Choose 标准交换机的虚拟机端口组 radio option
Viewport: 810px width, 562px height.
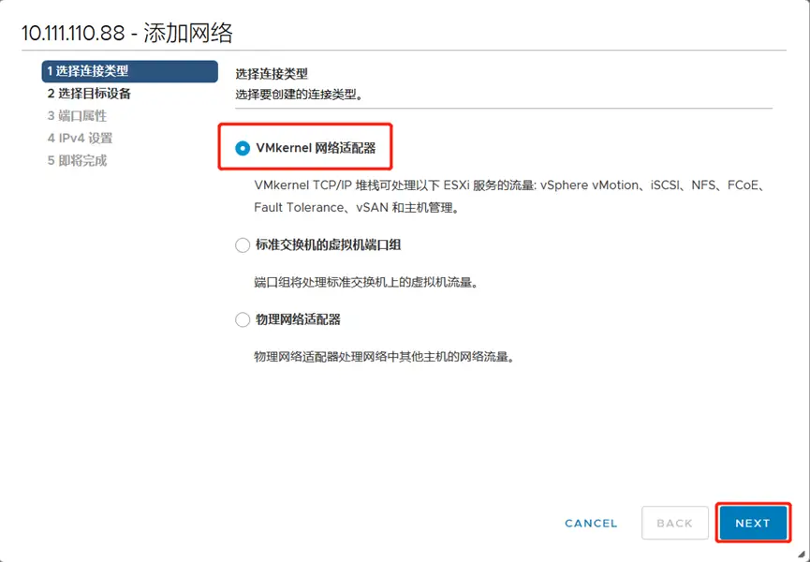[x=243, y=244]
